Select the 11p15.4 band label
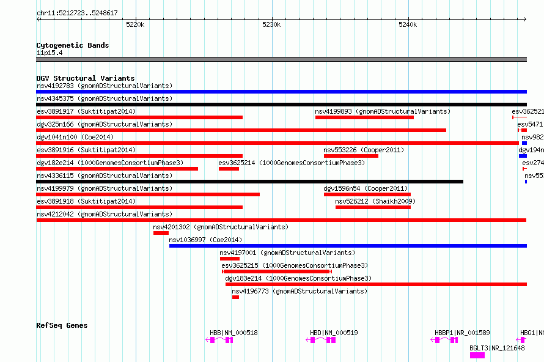This screenshot has height=362, width=544. (x=50, y=53)
